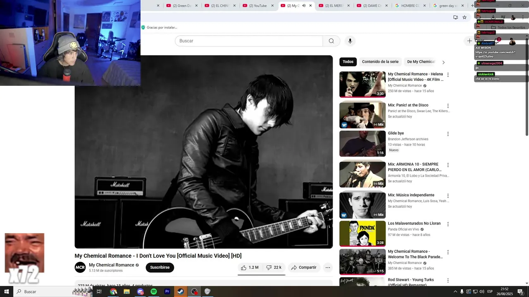
Task: Show hidden system tray icons
Action: point(455,292)
